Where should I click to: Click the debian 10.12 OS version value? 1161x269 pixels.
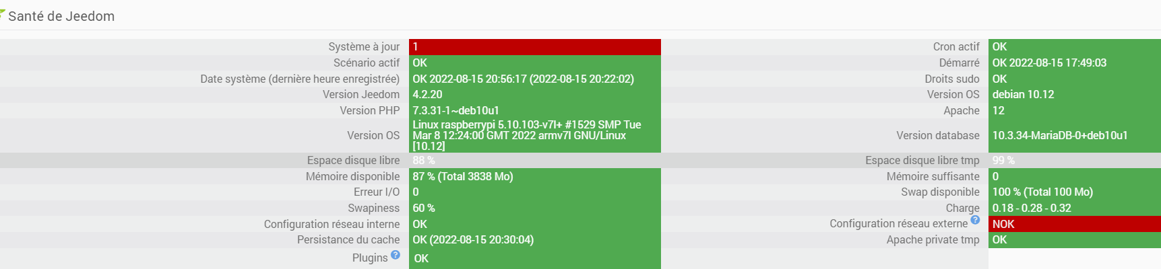click(x=1023, y=95)
